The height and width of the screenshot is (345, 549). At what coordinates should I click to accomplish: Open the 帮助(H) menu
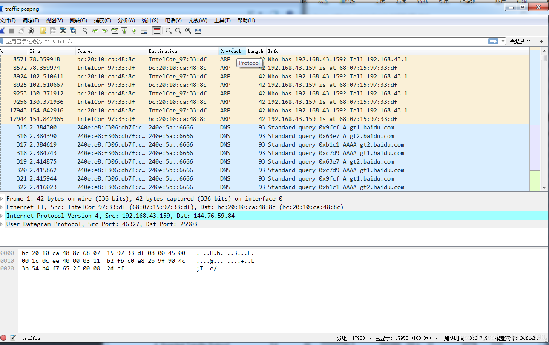246,20
